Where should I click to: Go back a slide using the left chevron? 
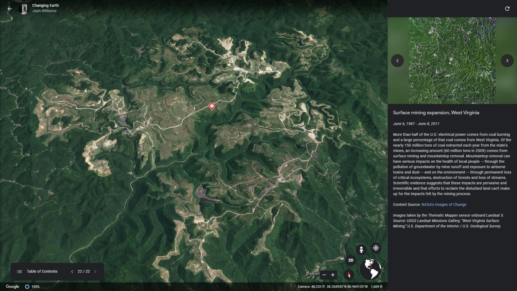click(398, 61)
